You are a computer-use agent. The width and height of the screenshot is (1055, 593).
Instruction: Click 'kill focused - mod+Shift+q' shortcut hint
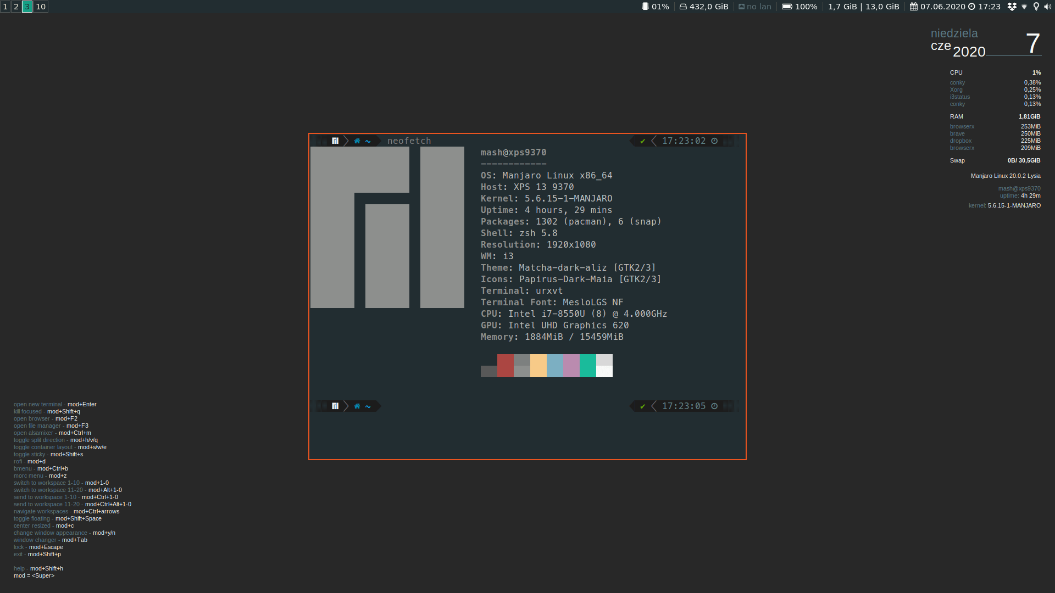coord(47,412)
